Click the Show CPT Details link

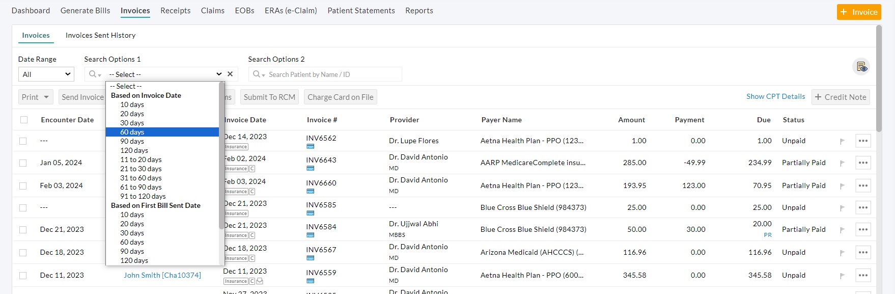coord(775,96)
